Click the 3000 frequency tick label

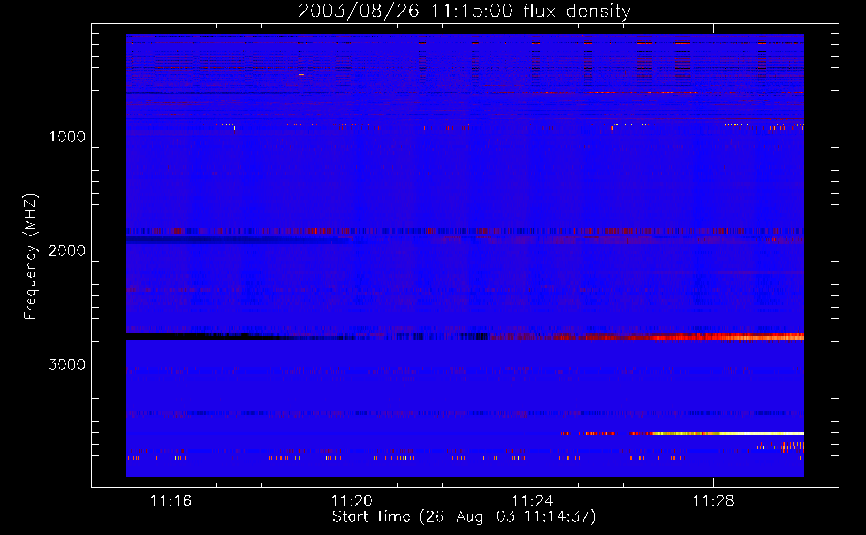[x=67, y=364]
